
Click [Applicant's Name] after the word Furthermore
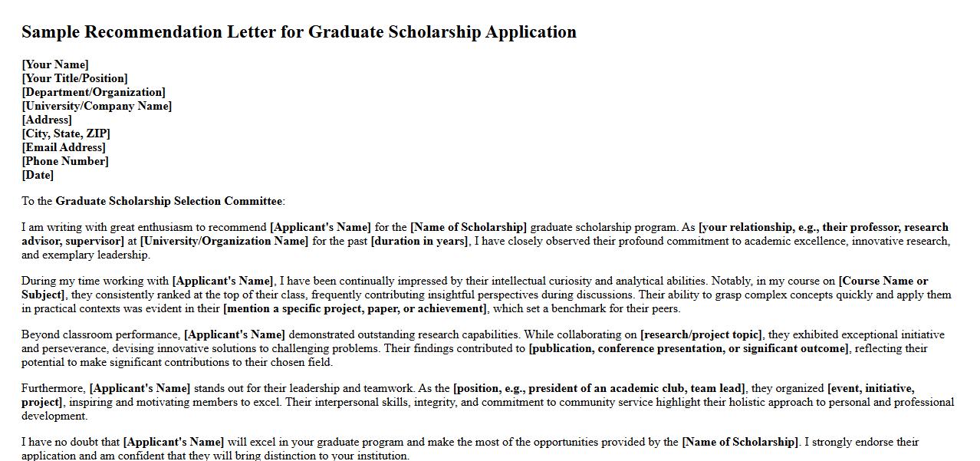(140, 388)
